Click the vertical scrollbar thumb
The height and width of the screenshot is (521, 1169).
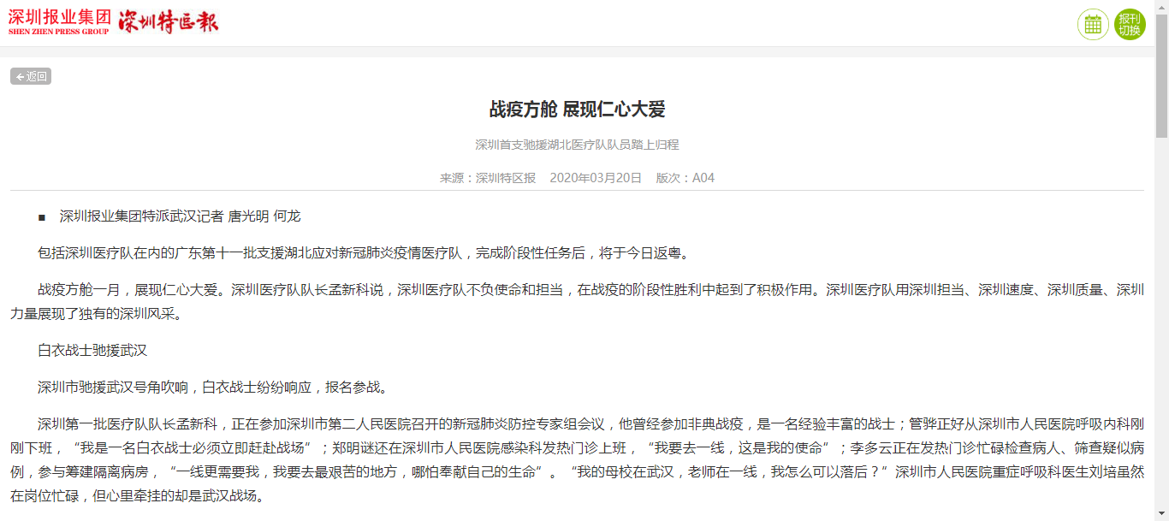1161,75
